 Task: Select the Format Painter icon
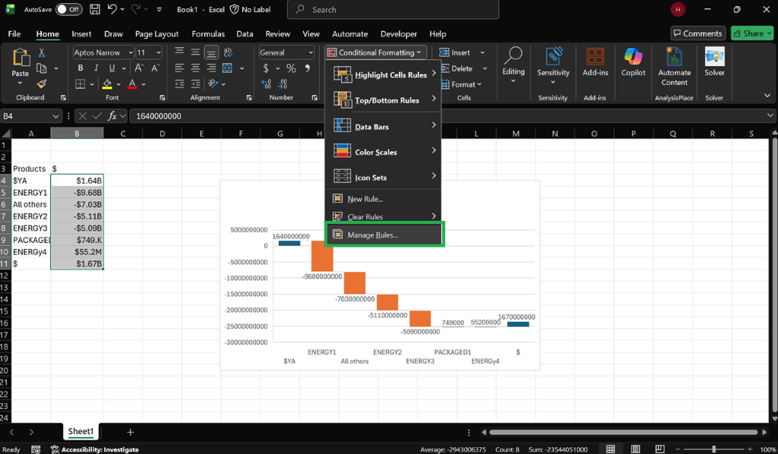click(40, 84)
